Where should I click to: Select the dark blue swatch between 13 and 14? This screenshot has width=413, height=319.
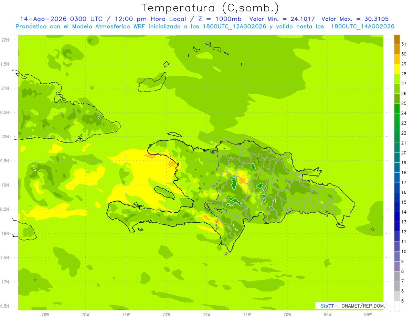(397, 217)
